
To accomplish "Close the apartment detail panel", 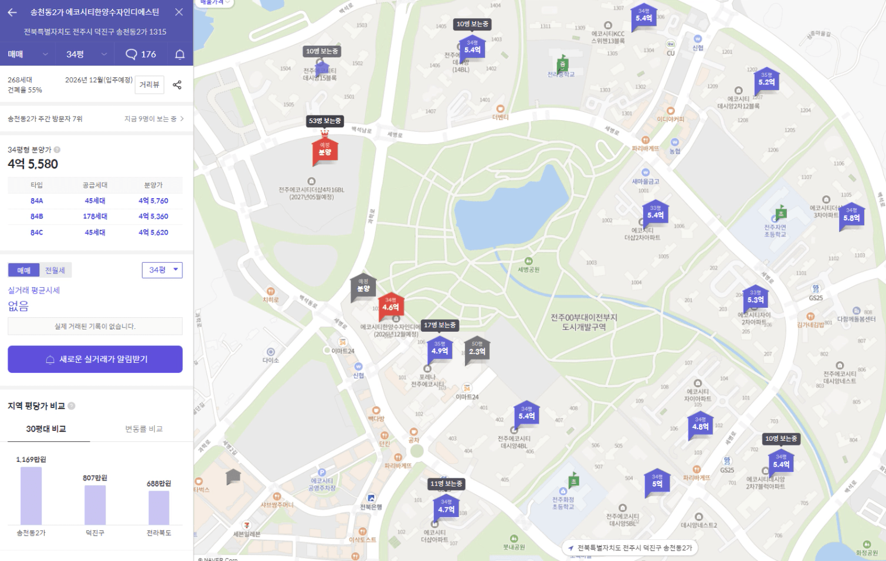I will [x=179, y=12].
